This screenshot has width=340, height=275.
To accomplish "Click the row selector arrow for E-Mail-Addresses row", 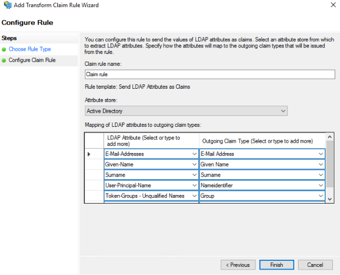I will 89,154.
